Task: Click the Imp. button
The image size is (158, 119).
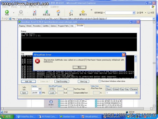Action: tap(127, 89)
